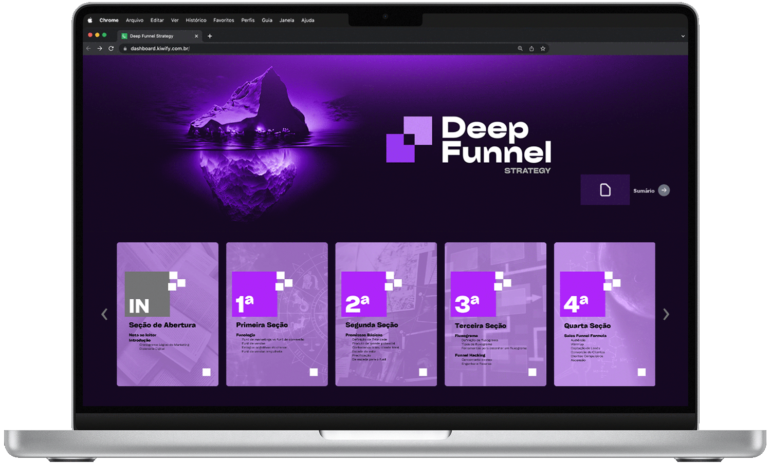
Task: Click the site security lock icon
Action: pos(125,48)
